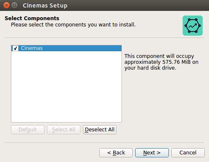
Task: Cancel the Cinemas setup
Action: point(188,153)
